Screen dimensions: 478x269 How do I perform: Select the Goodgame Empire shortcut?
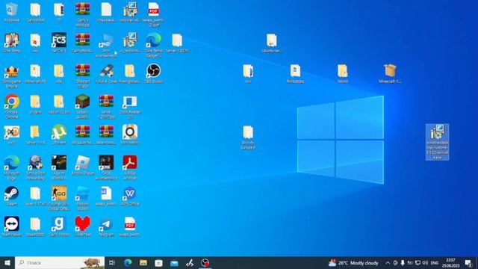(x=12, y=76)
